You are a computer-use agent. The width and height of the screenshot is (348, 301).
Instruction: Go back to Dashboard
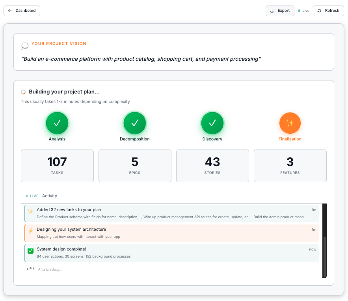click(x=22, y=11)
